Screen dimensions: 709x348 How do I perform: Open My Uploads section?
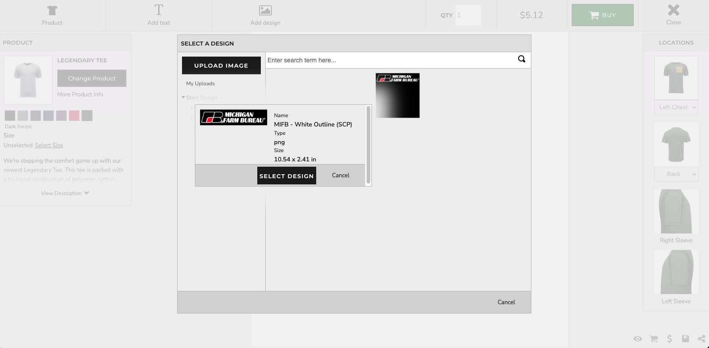[x=200, y=84]
